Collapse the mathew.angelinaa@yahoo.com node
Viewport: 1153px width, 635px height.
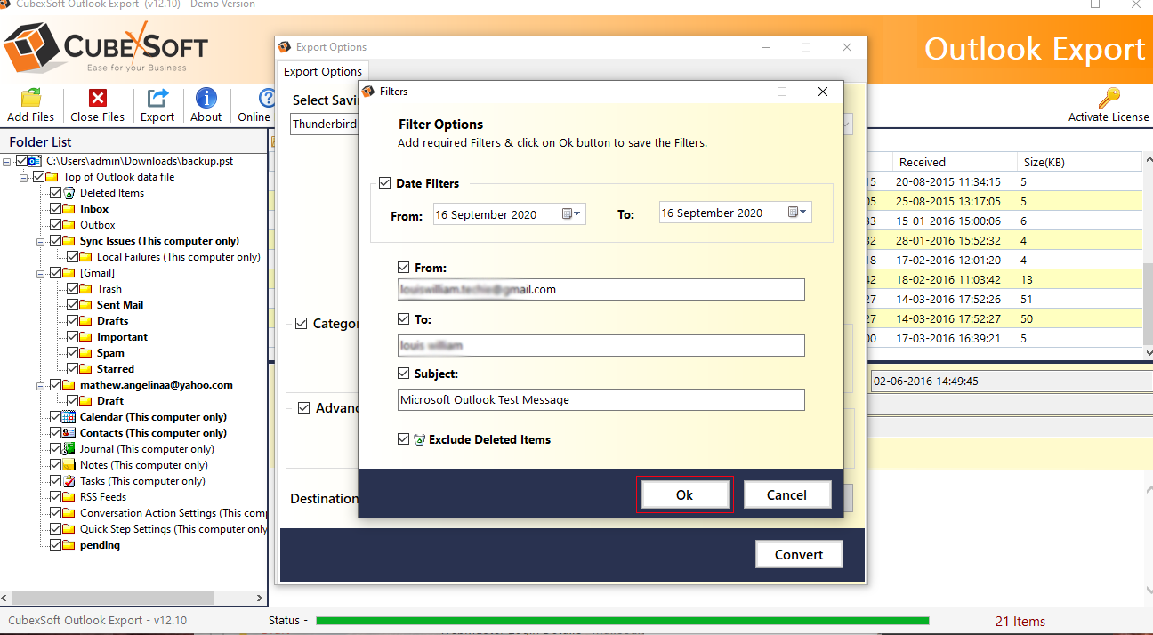(x=41, y=385)
